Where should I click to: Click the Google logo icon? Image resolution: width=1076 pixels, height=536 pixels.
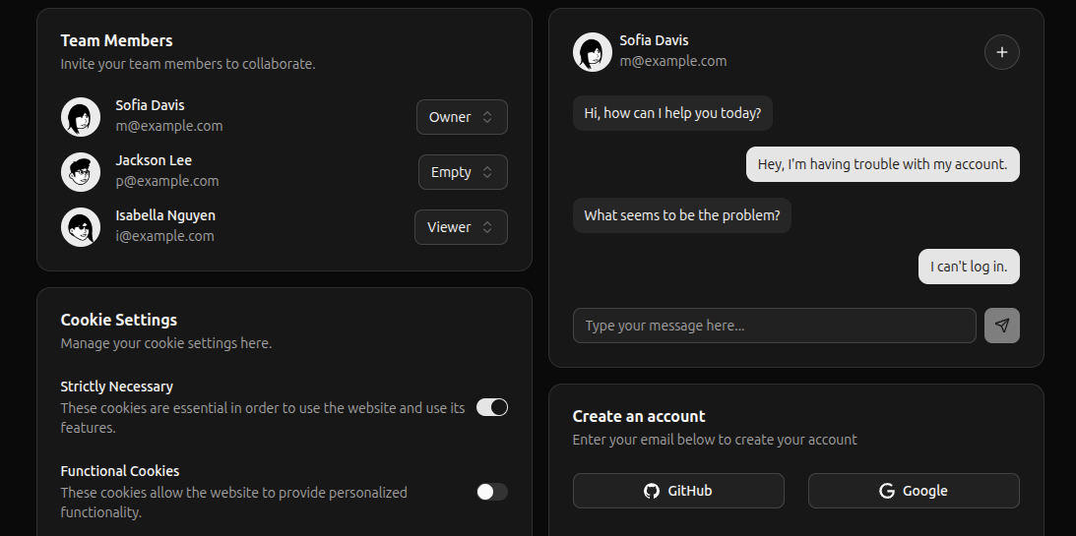[886, 491]
